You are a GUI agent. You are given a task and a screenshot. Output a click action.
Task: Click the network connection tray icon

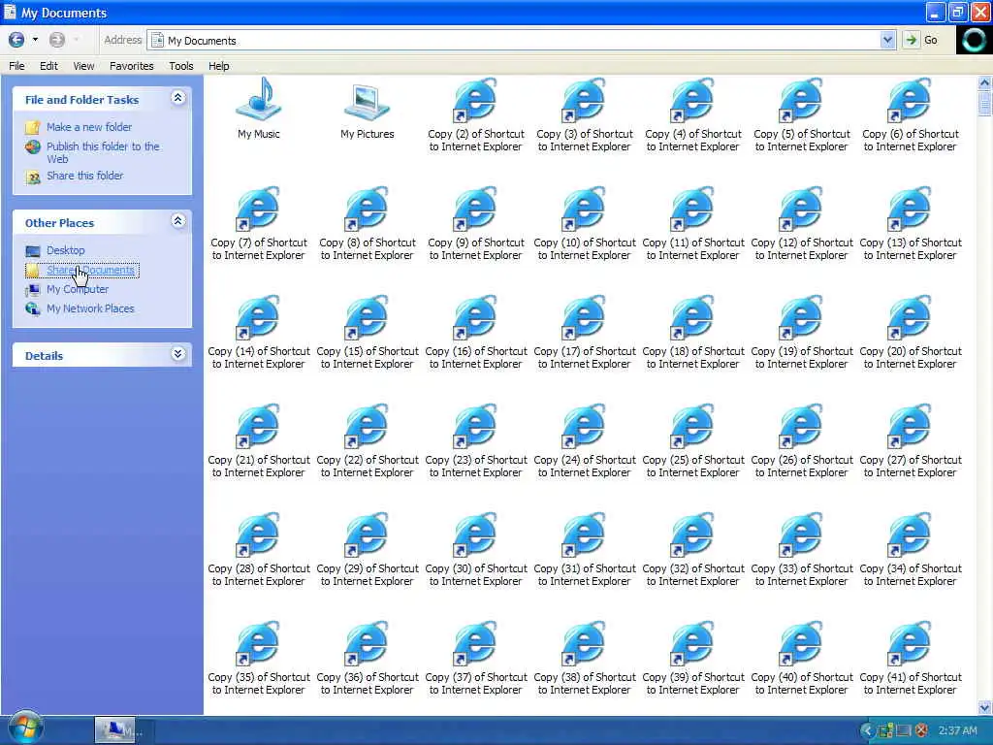(x=885, y=730)
